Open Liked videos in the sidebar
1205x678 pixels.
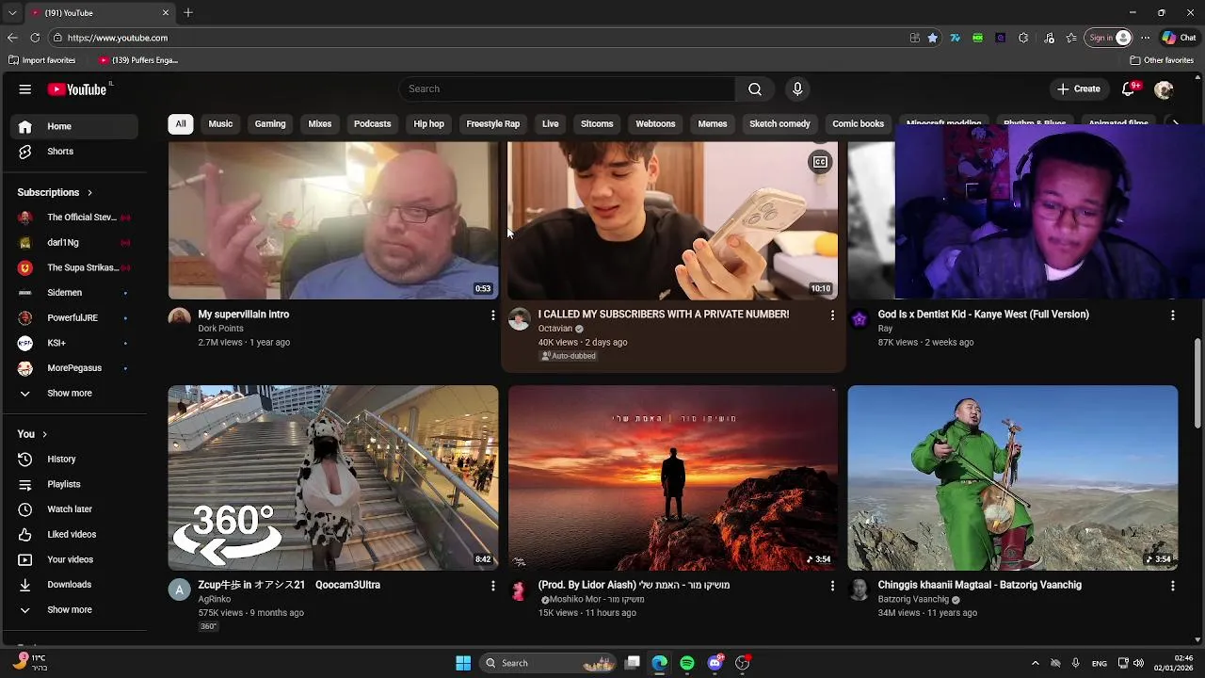[75, 535]
